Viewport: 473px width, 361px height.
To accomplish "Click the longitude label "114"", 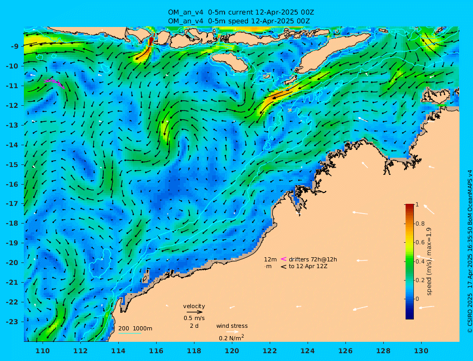I will coord(119,351).
